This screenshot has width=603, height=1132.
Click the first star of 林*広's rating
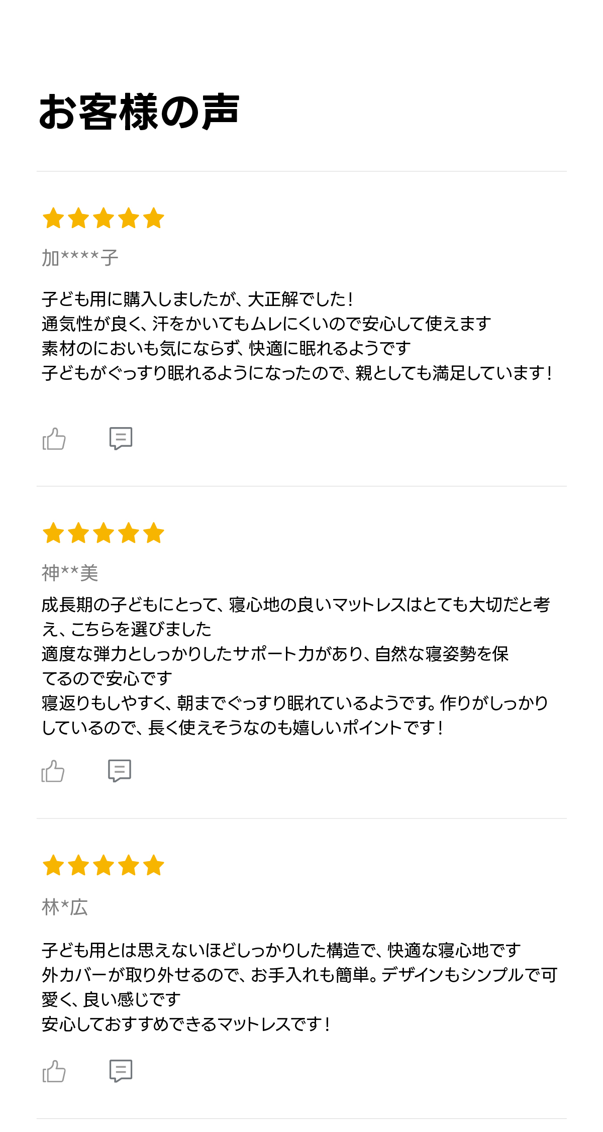(x=53, y=865)
